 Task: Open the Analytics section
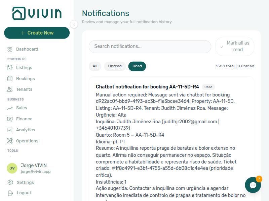[26, 130]
